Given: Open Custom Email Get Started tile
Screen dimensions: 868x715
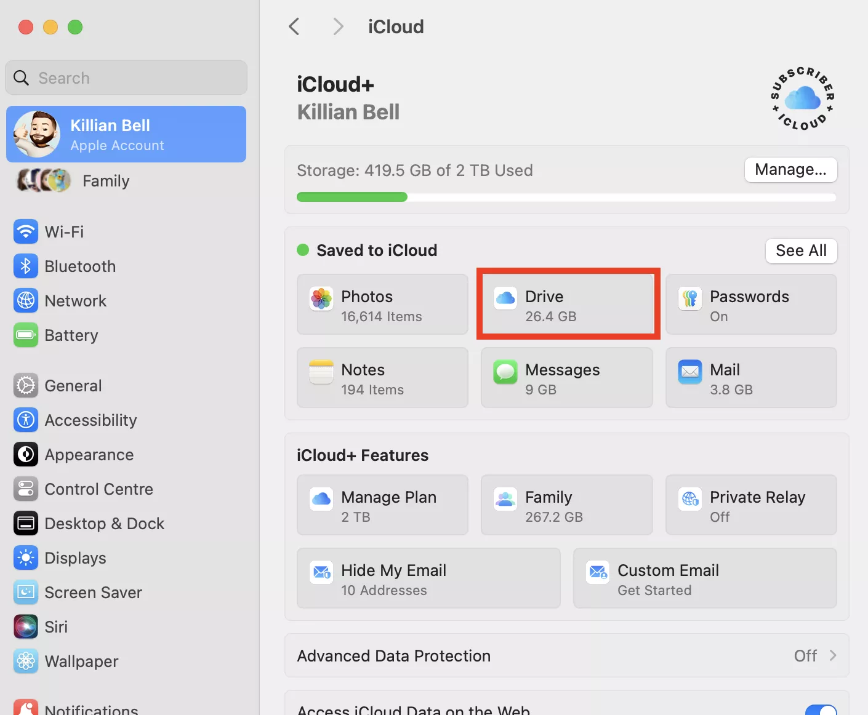Looking at the screenshot, I should point(704,579).
